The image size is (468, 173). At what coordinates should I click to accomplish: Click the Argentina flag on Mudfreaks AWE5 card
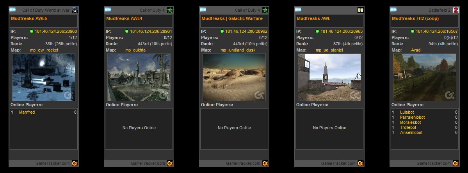[12, 9]
